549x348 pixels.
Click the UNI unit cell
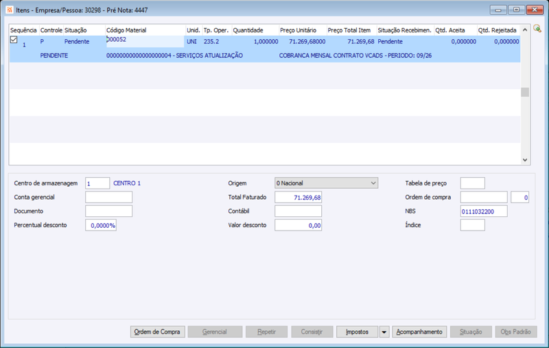point(191,41)
